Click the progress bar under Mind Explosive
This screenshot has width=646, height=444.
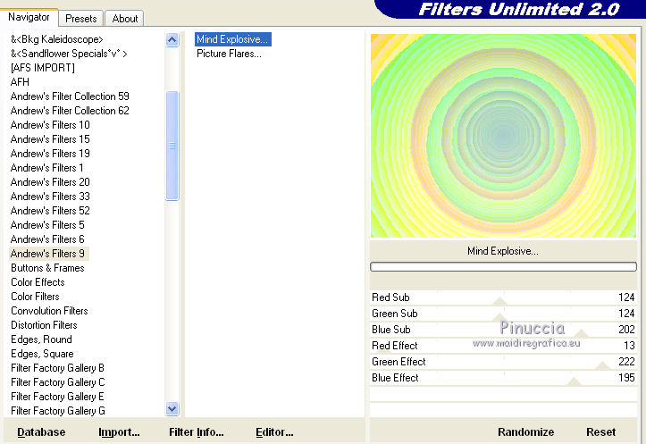pos(503,267)
